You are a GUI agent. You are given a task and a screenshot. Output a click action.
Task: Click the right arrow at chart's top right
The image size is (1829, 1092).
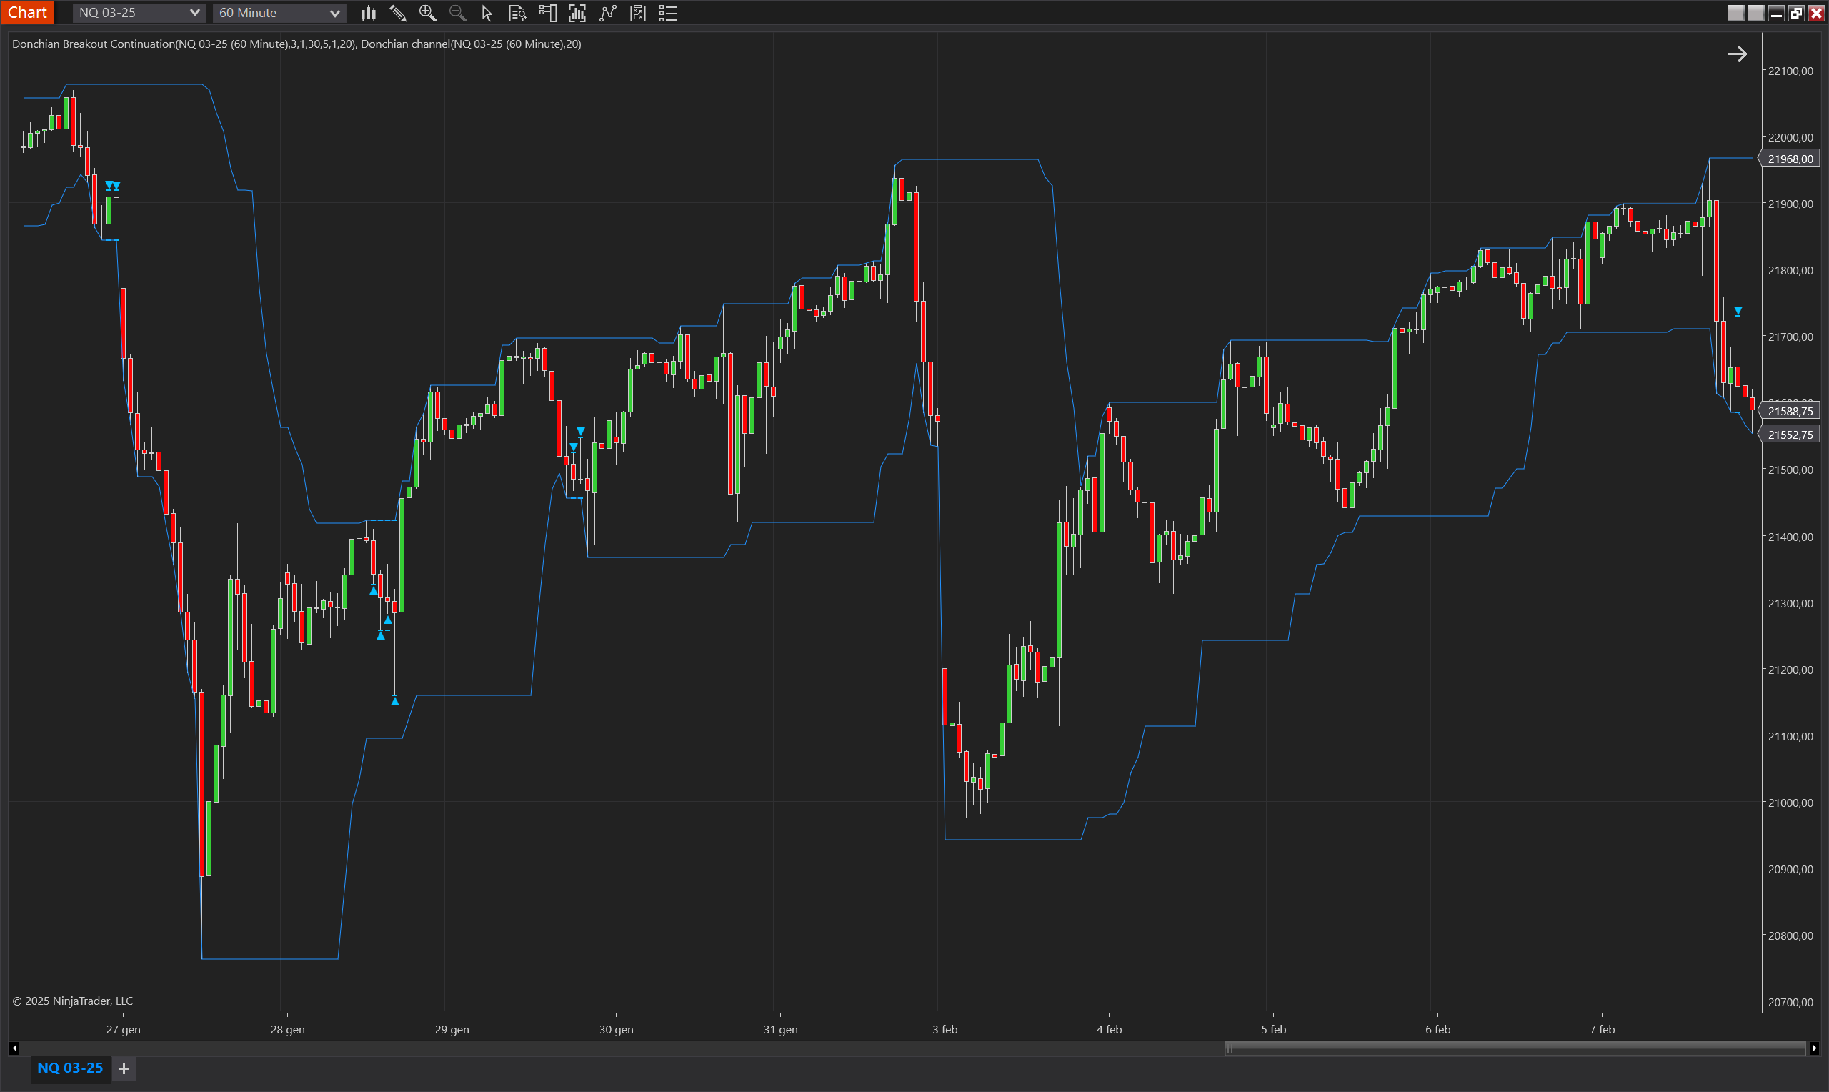point(1737,54)
